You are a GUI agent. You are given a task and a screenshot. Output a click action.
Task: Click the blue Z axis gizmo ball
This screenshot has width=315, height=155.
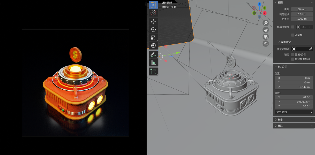(x=259, y=4)
